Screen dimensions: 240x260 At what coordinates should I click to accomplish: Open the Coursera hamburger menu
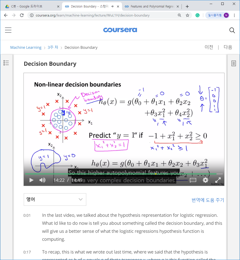8,30
